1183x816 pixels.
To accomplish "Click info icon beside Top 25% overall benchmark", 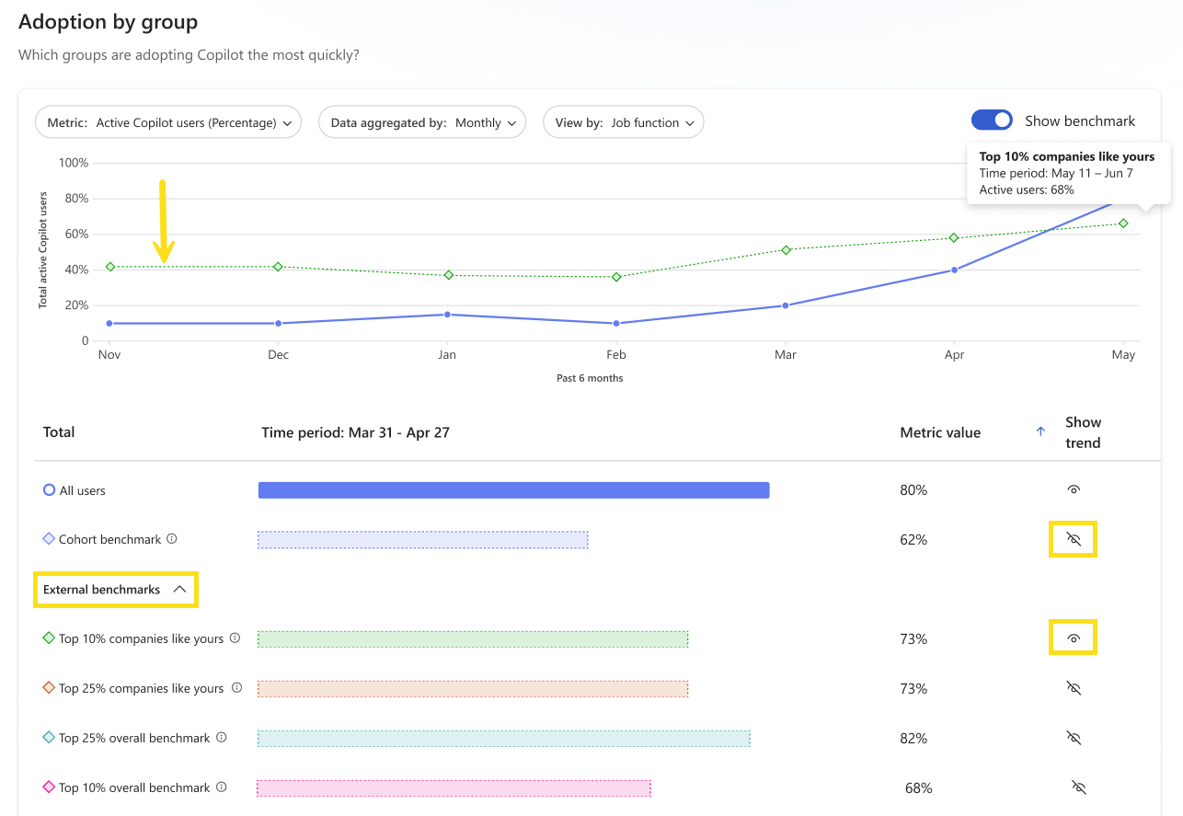I will coord(221,737).
